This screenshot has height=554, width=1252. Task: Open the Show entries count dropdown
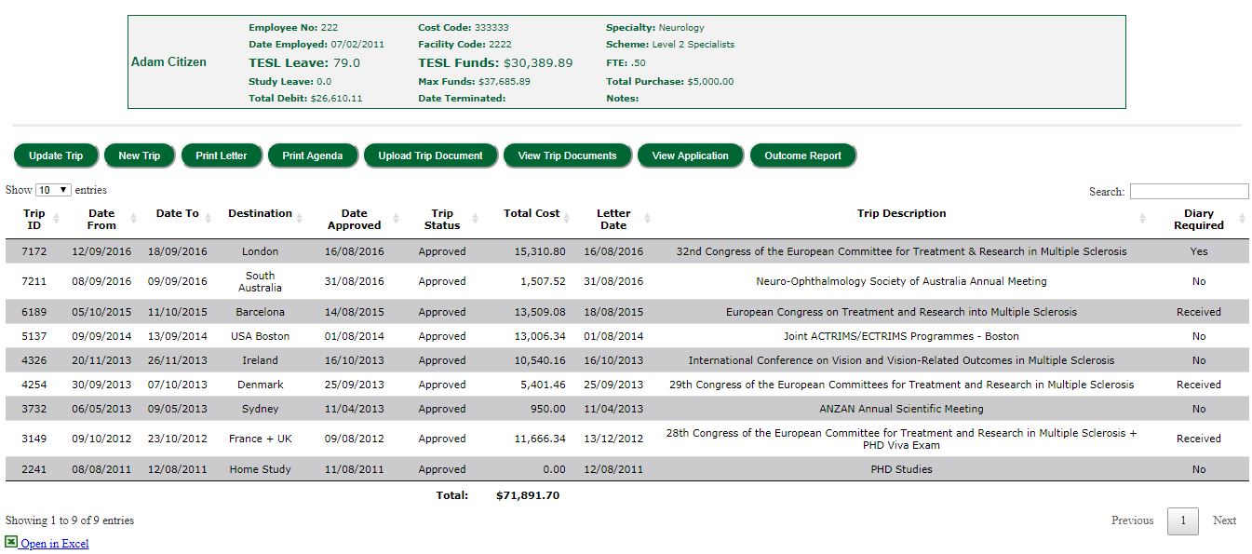[x=53, y=190]
